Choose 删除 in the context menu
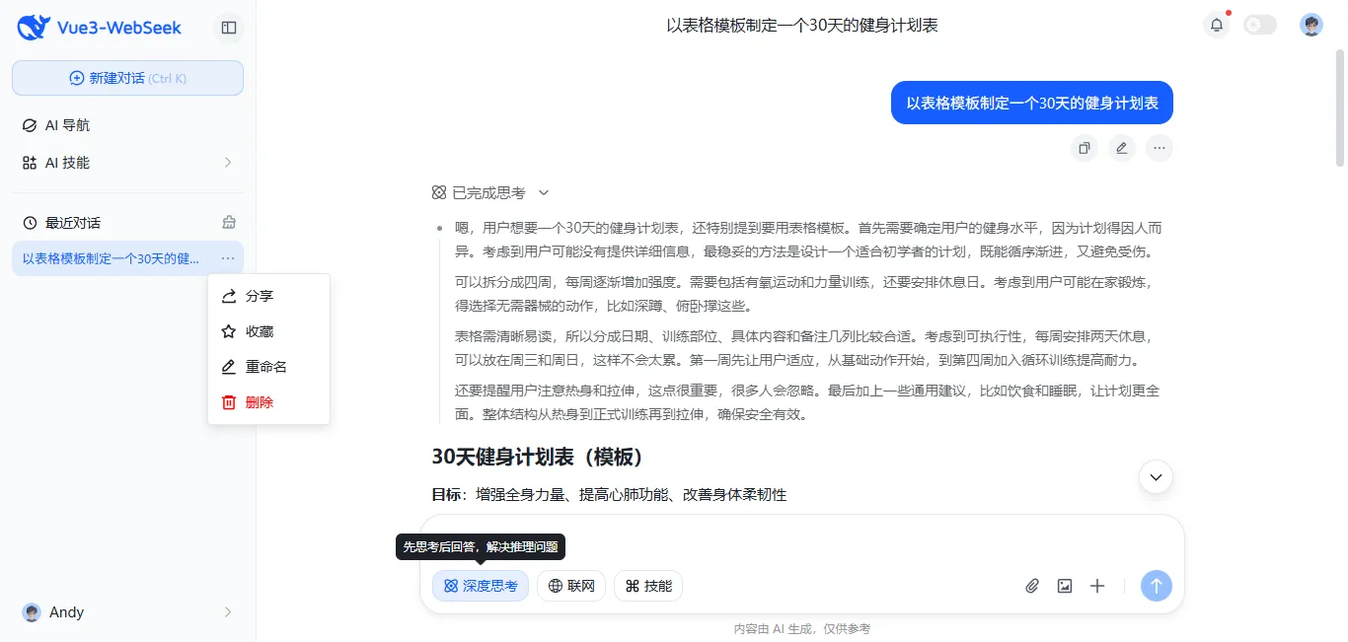Image resolution: width=1348 pixels, height=642 pixels. [x=259, y=401]
